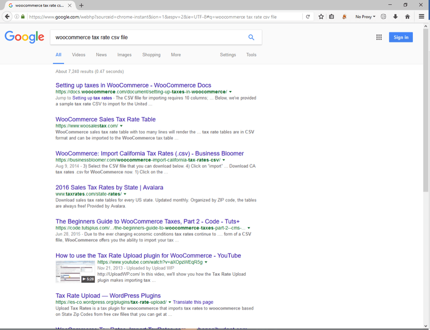
Task: Bookmark this page with the star icon
Action: click(x=321, y=17)
